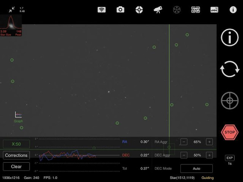Open the eMMC storage settings

(214, 10)
